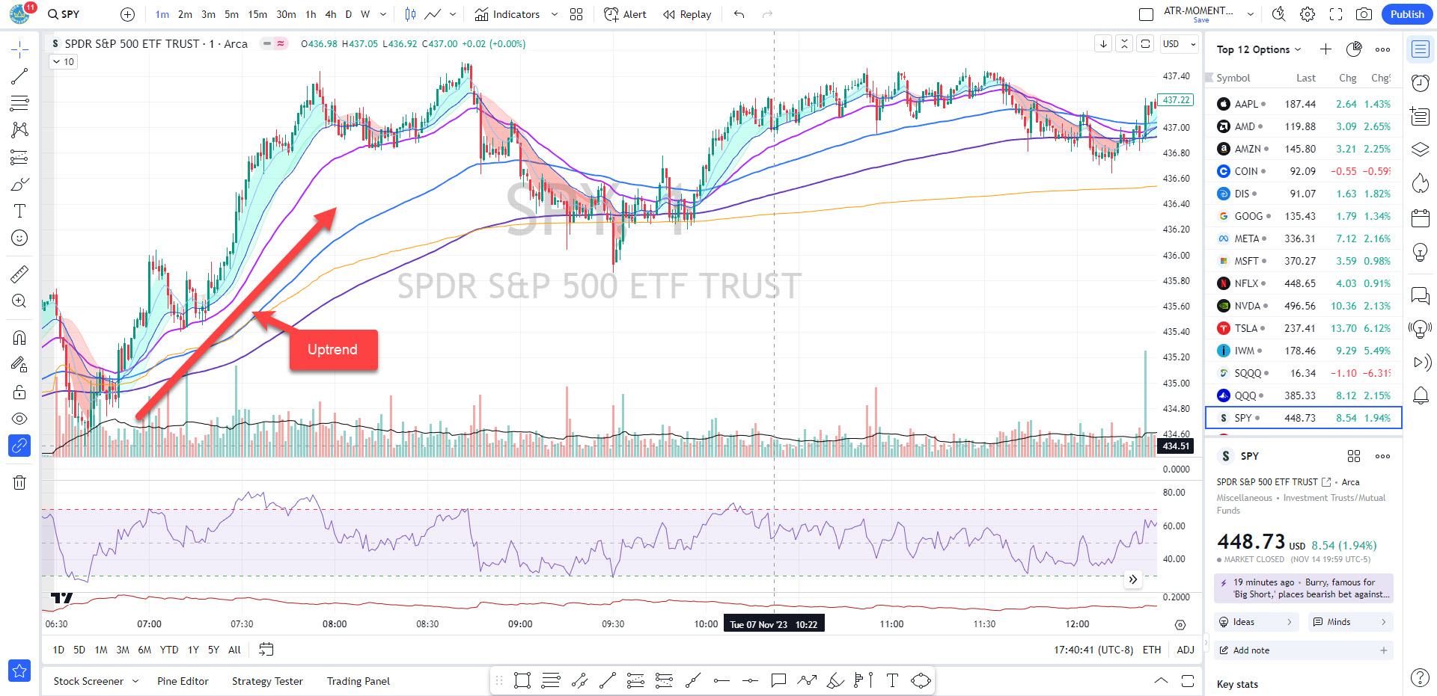Open the calendar panel in right sidebar
The height and width of the screenshot is (696, 1437).
[1420, 218]
